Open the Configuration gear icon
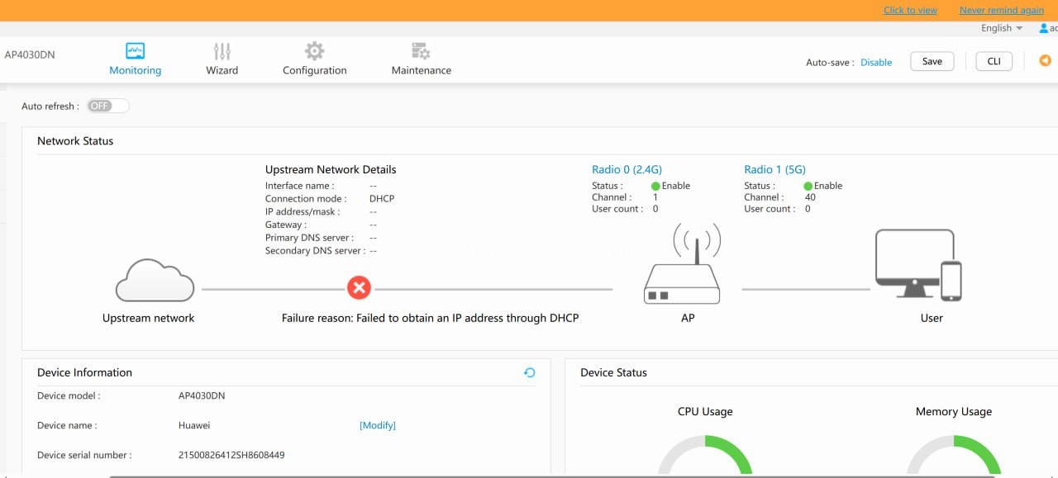This screenshot has width=1058, height=478. [x=314, y=52]
